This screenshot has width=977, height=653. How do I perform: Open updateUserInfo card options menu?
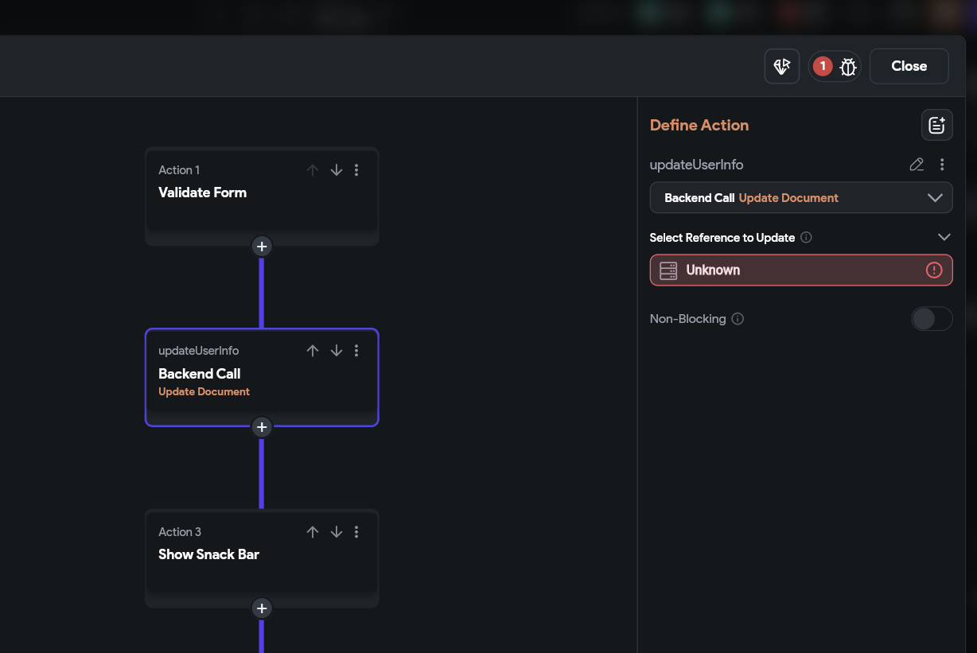(356, 351)
